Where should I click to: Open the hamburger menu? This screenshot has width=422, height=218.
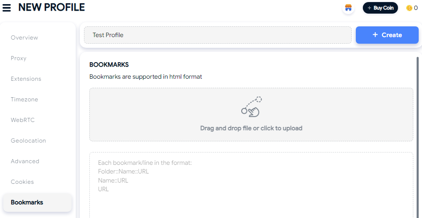click(7, 8)
